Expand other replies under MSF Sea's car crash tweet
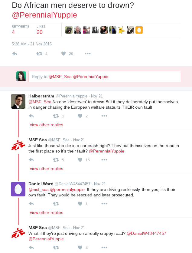Viewport: 192px width, 253px height. (46, 169)
